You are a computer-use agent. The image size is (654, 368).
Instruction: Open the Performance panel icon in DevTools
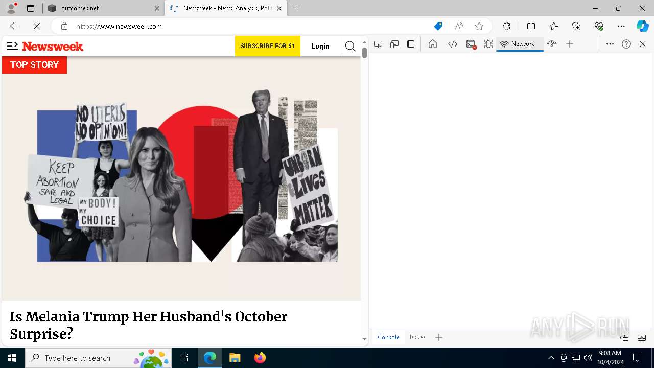tap(551, 44)
